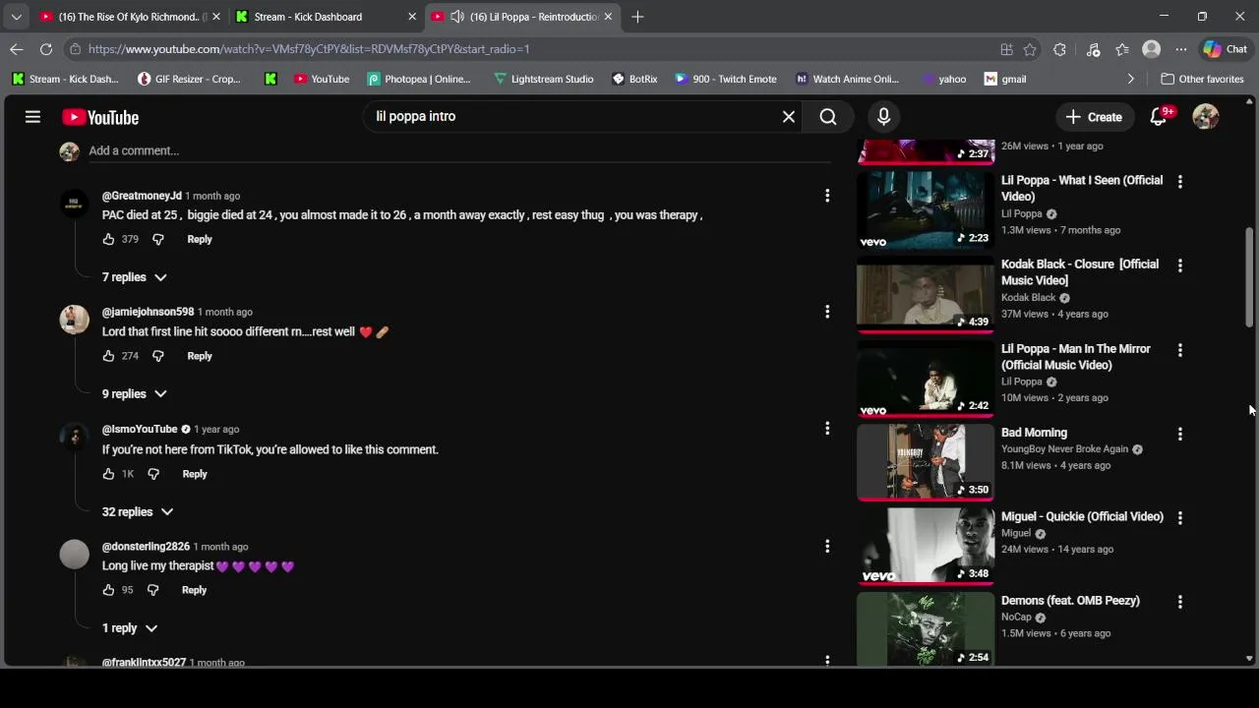Image resolution: width=1259 pixels, height=708 pixels.
Task: Open more options for What I Seen video
Action: [1180, 181]
